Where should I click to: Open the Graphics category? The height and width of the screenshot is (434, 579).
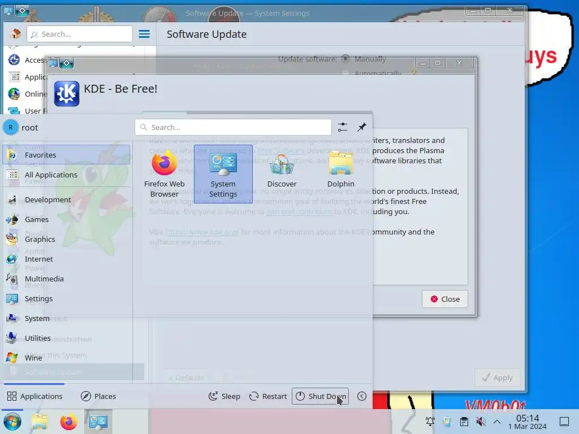67,239
